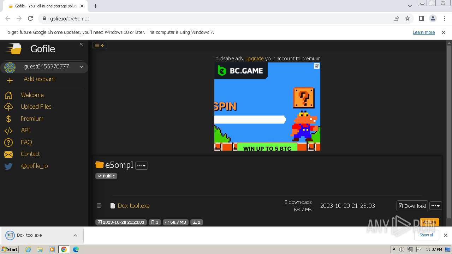Click the site padlock icon
This screenshot has height=254, width=452.
click(44, 18)
